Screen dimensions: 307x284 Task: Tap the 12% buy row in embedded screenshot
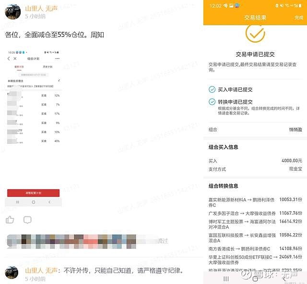[x=33, y=95]
